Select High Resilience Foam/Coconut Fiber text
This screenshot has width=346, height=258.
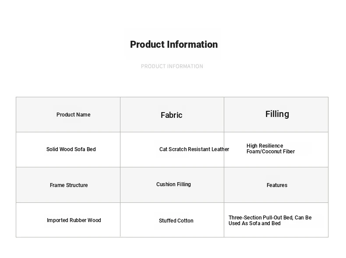click(x=271, y=148)
